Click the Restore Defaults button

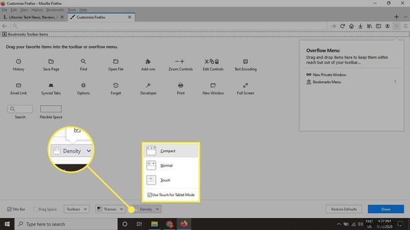[344, 209]
